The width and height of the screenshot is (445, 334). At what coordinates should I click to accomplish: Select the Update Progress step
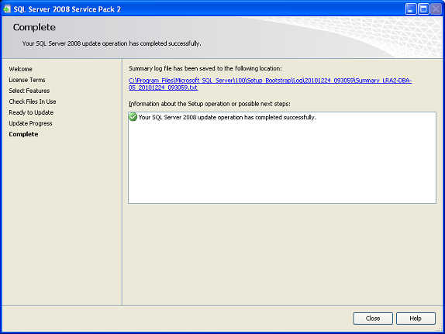tap(31, 123)
